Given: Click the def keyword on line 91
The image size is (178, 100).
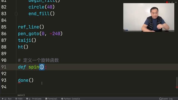Looking at the screenshot, I should click(22, 67).
